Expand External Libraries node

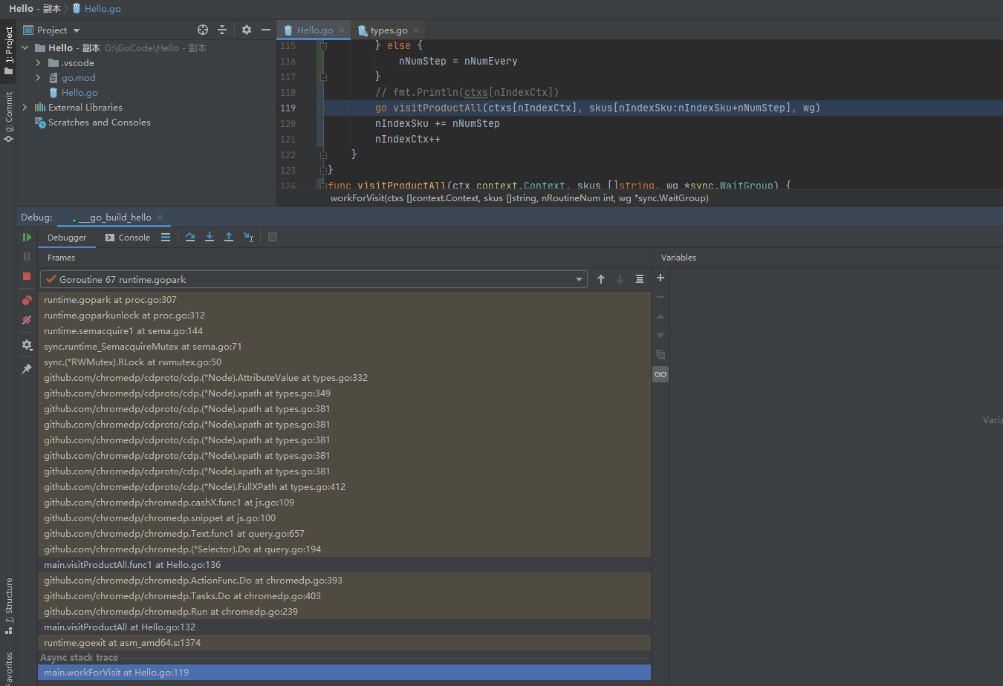pos(25,108)
